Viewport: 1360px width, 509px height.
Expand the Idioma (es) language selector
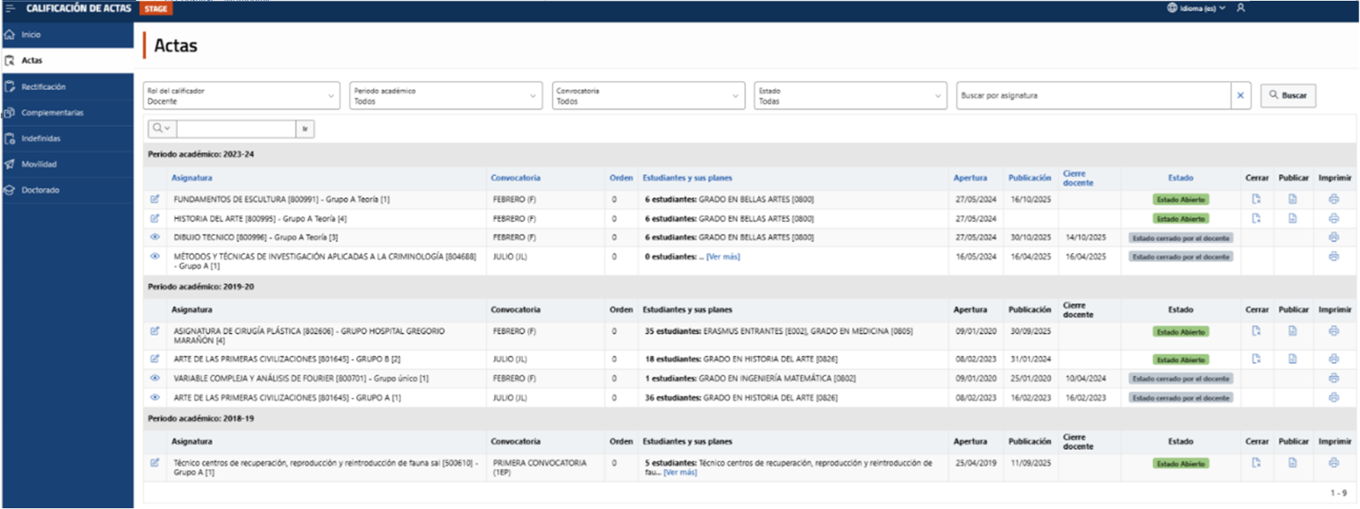1196,8
